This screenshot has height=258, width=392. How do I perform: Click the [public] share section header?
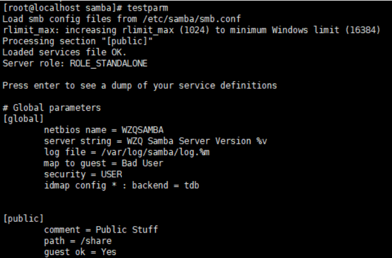pyautogui.click(x=21, y=220)
